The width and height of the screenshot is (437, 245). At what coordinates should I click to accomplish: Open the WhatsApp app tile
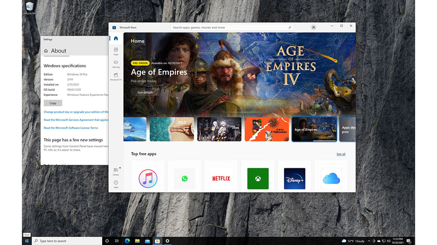coord(184,178)
